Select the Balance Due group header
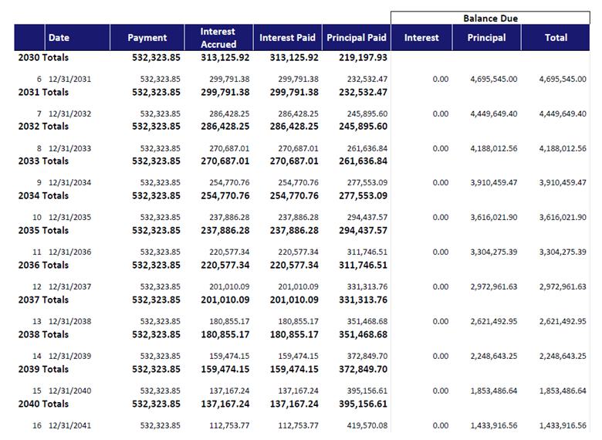The width and height of the screenshot is (602, 440). pos(490,18)
